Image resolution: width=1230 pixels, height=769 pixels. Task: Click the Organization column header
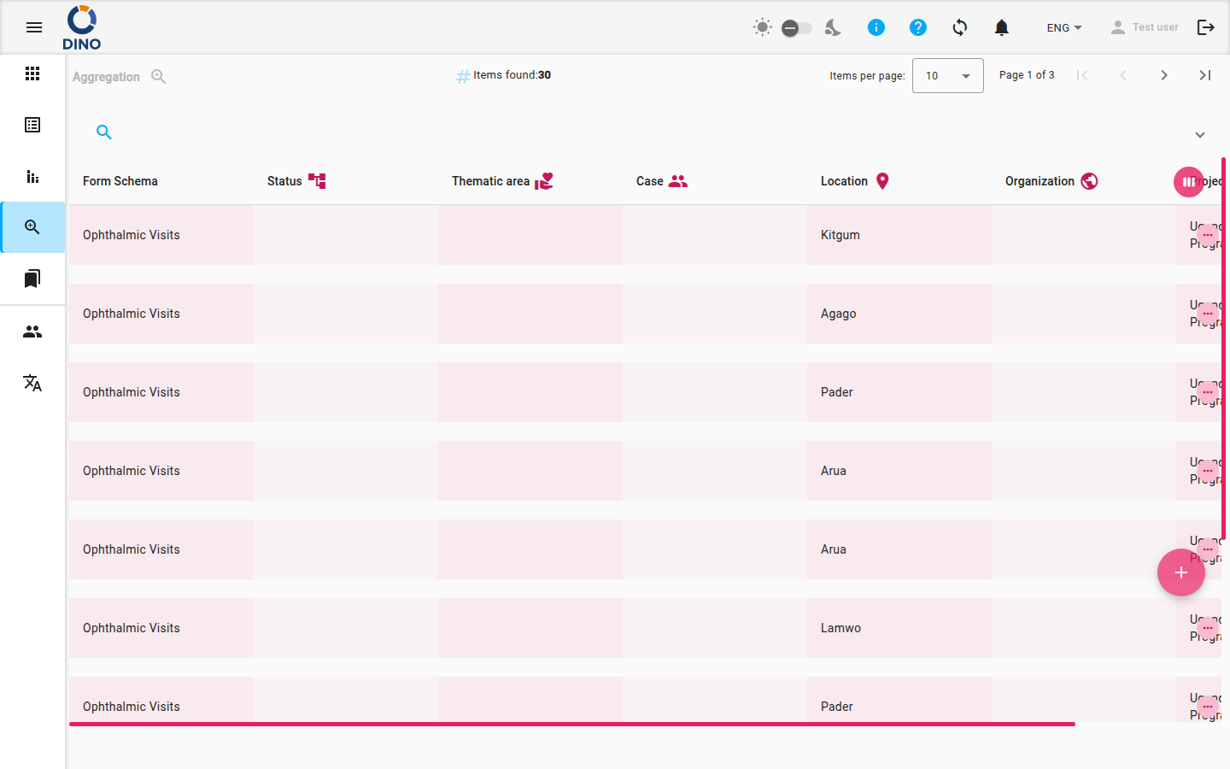tap(1040, 181)
